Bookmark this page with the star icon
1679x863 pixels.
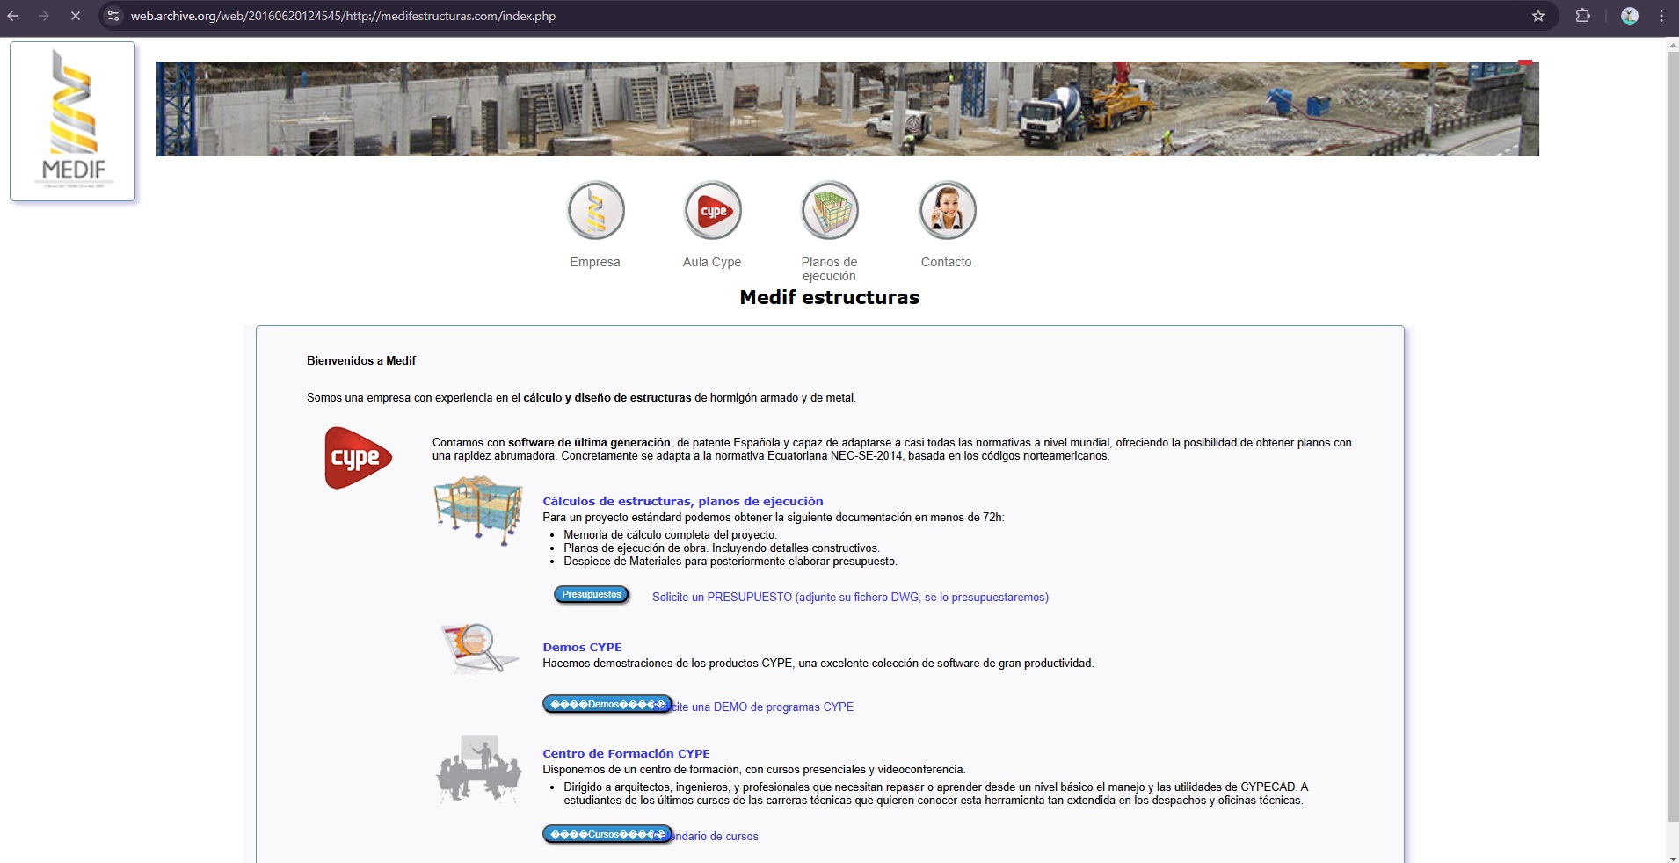coord(1537,16)
